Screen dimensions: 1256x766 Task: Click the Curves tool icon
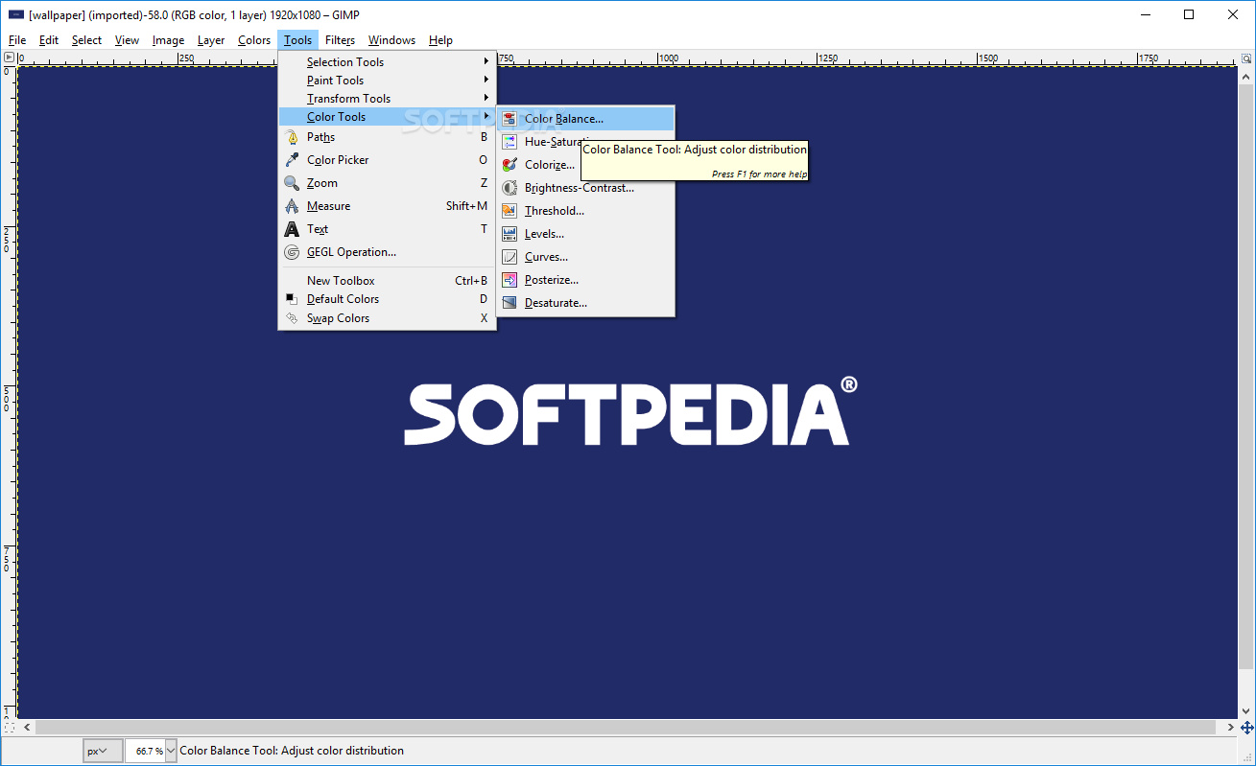click(x=509, y=257)
